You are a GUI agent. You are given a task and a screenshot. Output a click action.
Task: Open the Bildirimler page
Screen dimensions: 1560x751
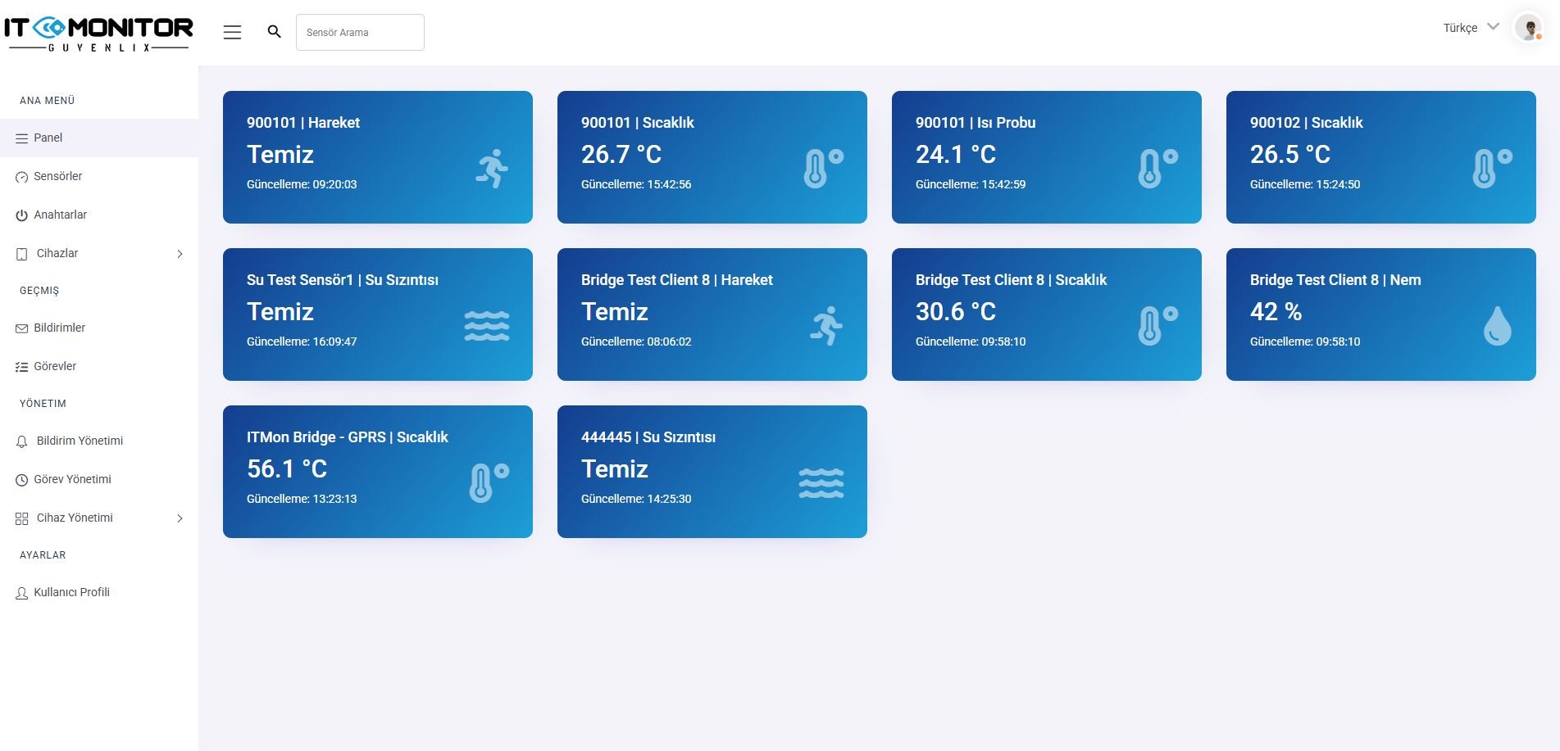click(x=59, y=328)
